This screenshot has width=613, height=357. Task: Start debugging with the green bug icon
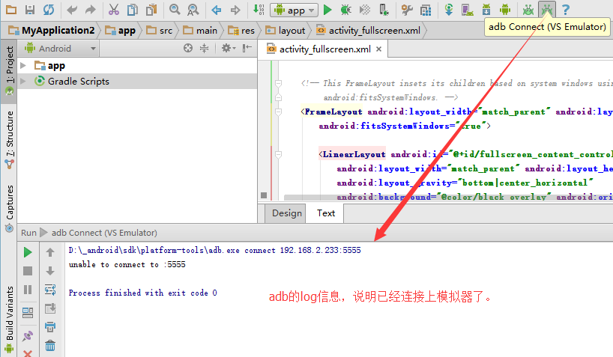click(x=345, y=10)
